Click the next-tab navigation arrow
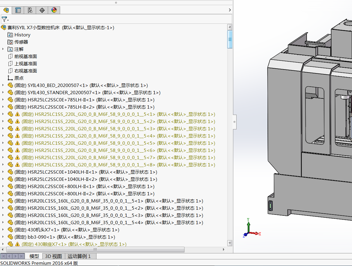This screenshot has width=352, height=266. (16, 256)
